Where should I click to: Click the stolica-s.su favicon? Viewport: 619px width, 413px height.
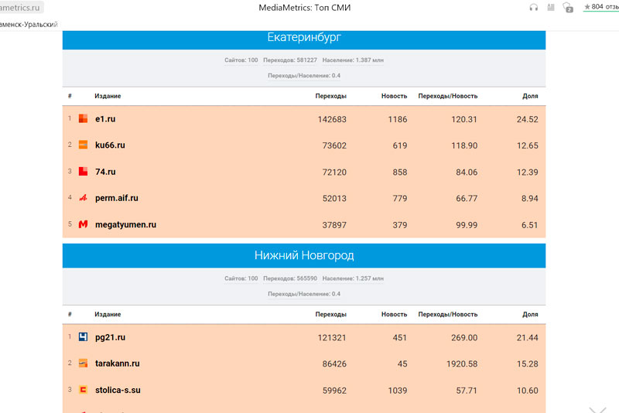point(83,391)
